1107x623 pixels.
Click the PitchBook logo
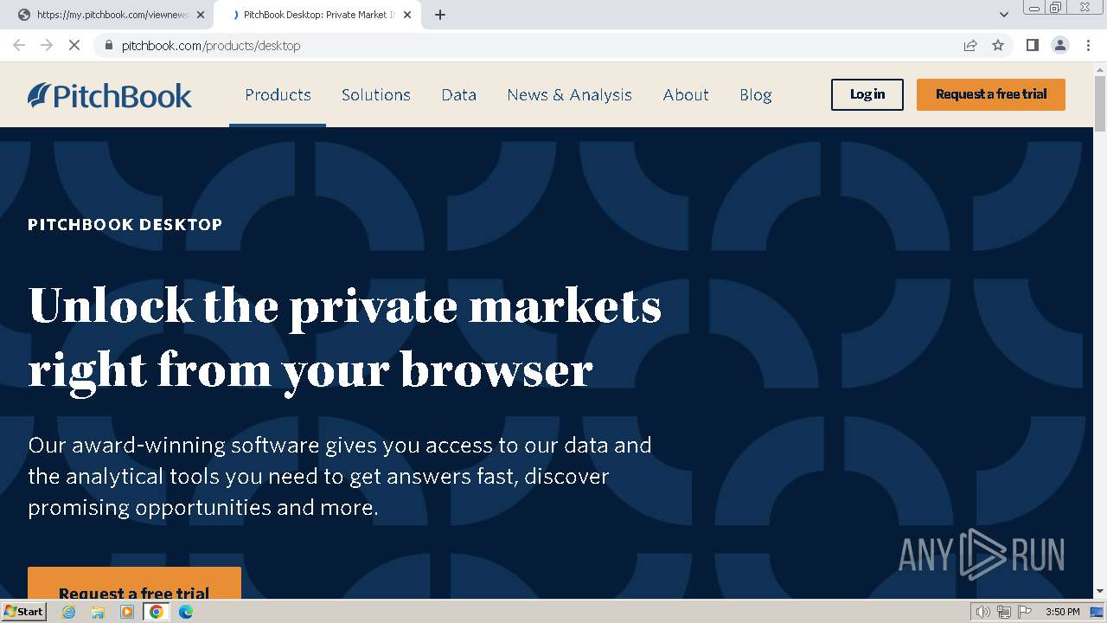click(110, 95)
